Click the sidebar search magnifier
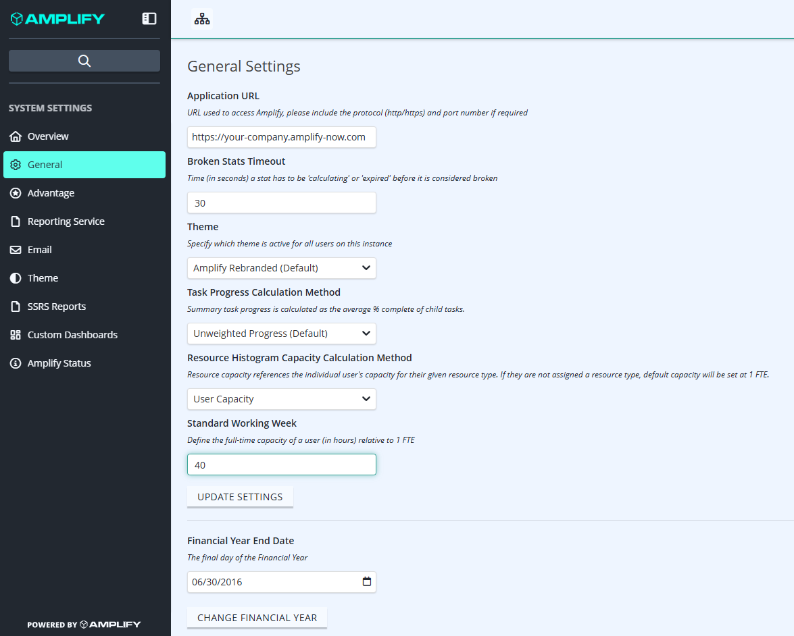Screen dimensions: 794x636 84,61
